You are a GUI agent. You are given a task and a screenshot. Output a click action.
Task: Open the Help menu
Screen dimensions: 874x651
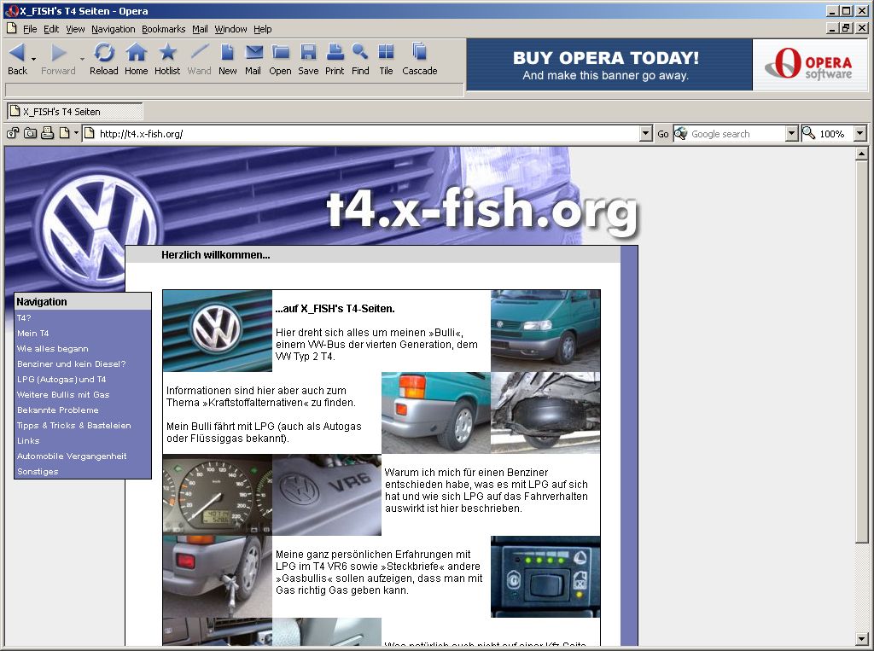263,29
